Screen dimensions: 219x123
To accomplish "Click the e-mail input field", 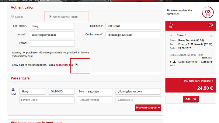I will pyautogui.click(x=52, y=35).
